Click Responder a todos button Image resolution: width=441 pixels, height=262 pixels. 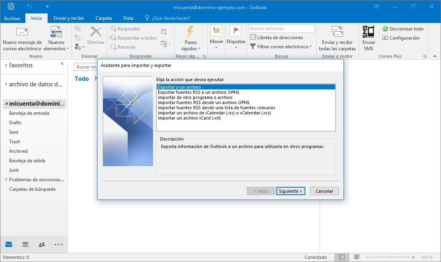point(134,38)
